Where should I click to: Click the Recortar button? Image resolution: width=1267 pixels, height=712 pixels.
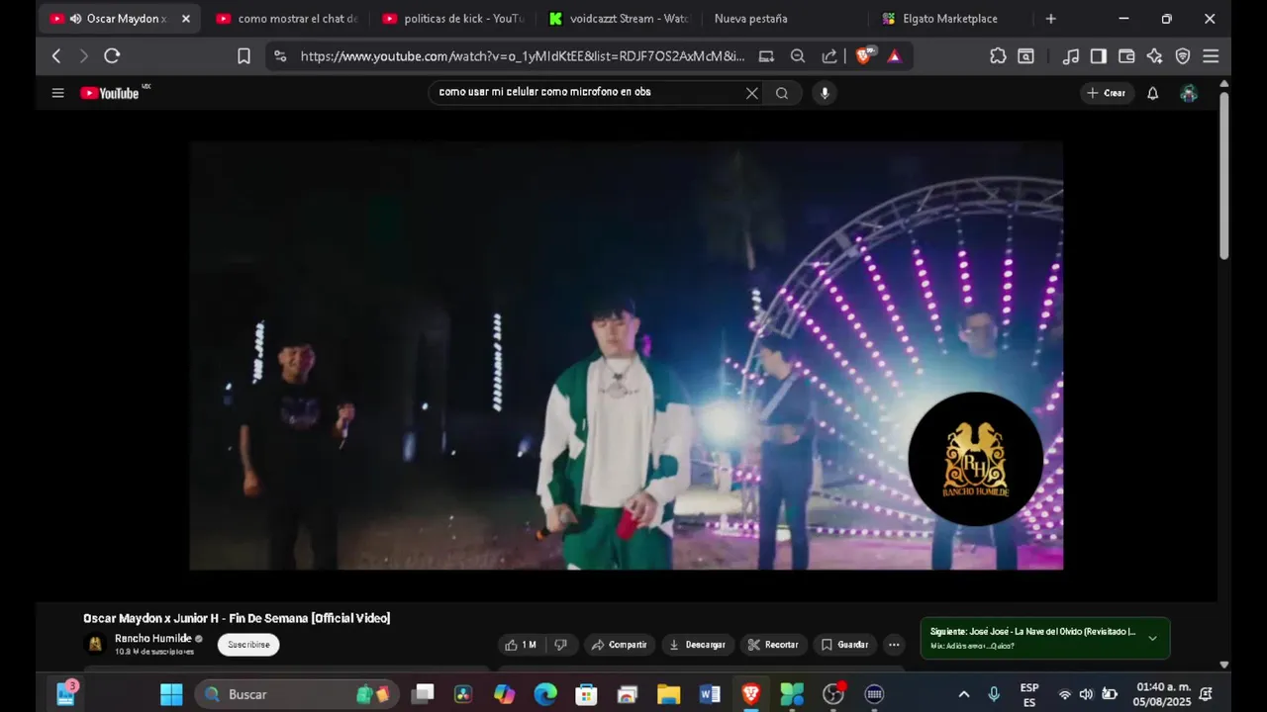click(773, 645)
